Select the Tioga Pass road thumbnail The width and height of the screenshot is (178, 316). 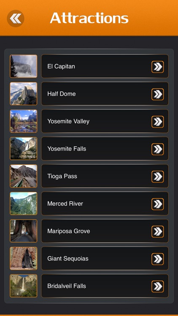[24, 176]
